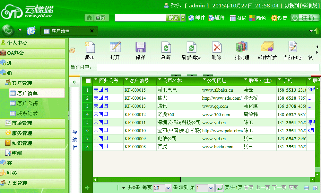Toggle the select-all checkbox in grid header
The height and width of the screenshot is (193, 321).
pos(88,81)
